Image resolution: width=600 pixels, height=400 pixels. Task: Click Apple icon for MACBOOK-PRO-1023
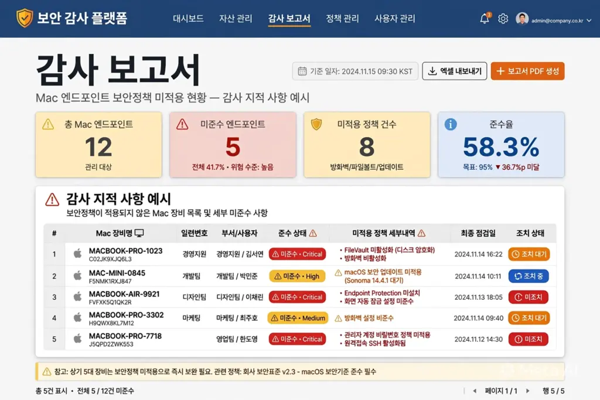(78, 253)
